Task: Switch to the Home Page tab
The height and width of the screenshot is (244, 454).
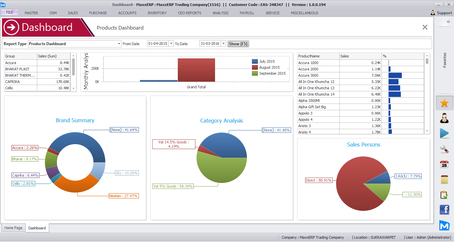Action: (14, 228)
